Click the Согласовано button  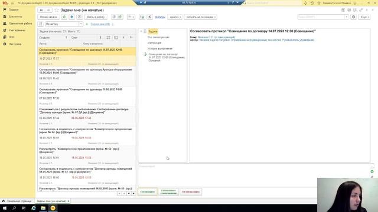click(147, 192)
